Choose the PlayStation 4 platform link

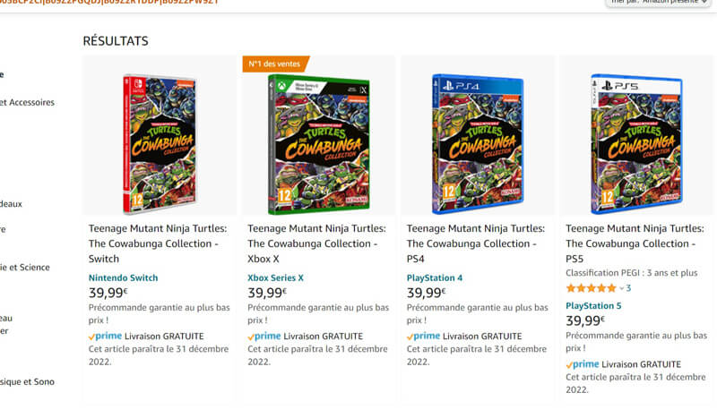point(435,277)
